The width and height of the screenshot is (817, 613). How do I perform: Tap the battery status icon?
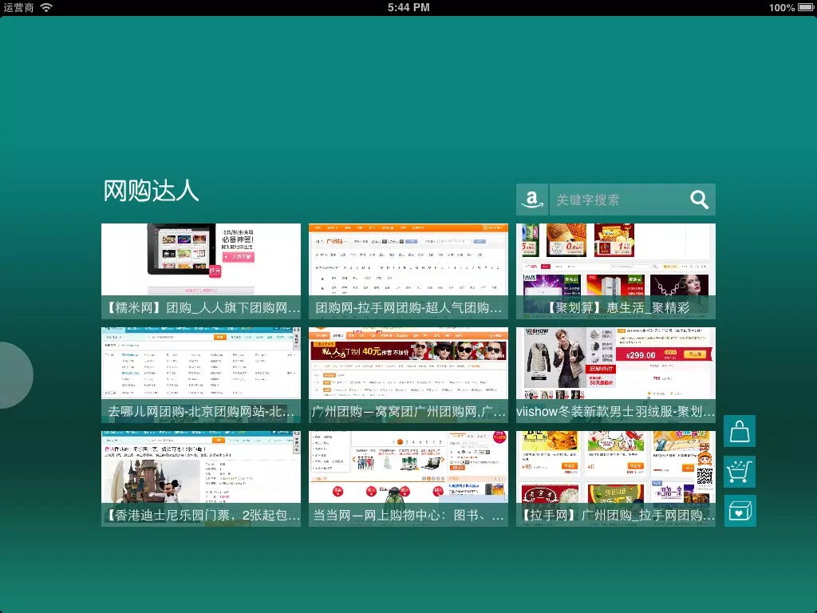tap(806, 7)
